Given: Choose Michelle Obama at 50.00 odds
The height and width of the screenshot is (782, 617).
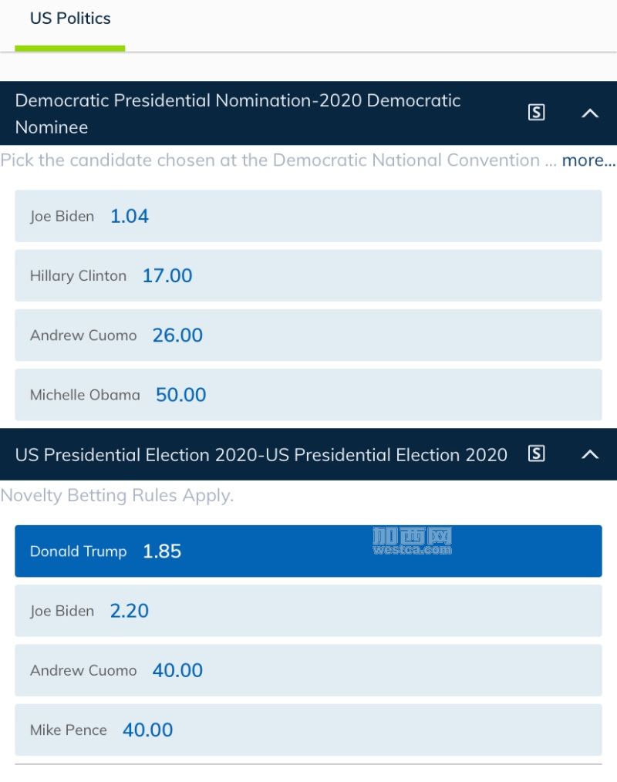Looking at the screenshot, I should [308, 394].
